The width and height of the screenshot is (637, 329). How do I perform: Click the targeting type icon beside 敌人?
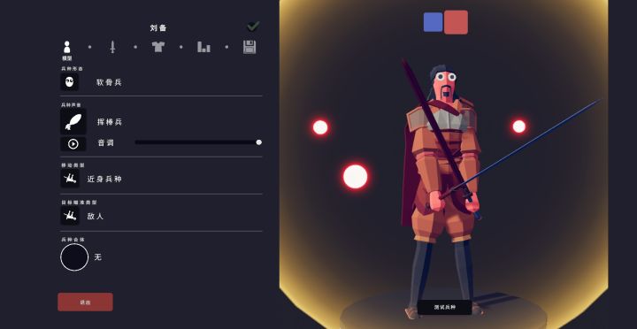pos(70,216)
